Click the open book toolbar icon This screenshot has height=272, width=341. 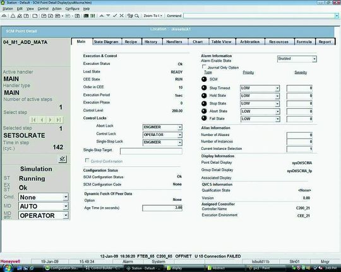[x=26, y=16]
